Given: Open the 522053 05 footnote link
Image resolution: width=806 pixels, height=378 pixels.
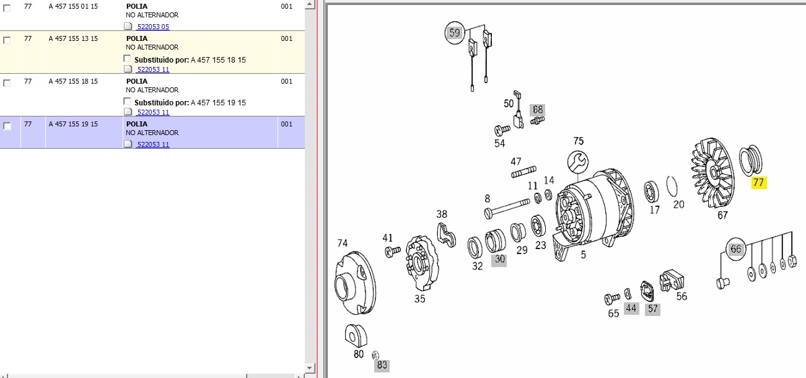Looking at the screenshot, I should 152,27.
